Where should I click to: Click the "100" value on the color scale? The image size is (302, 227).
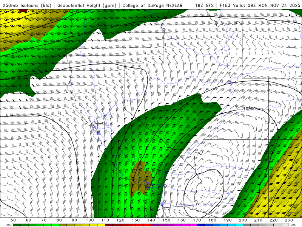tap(90, 220)
